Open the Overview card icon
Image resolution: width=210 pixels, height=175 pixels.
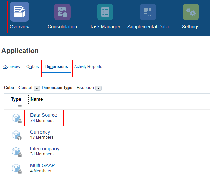point(20,12)
